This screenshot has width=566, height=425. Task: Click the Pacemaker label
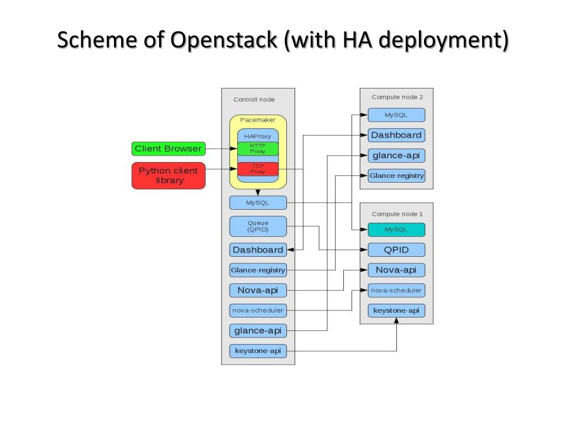(x=258, y=120)
